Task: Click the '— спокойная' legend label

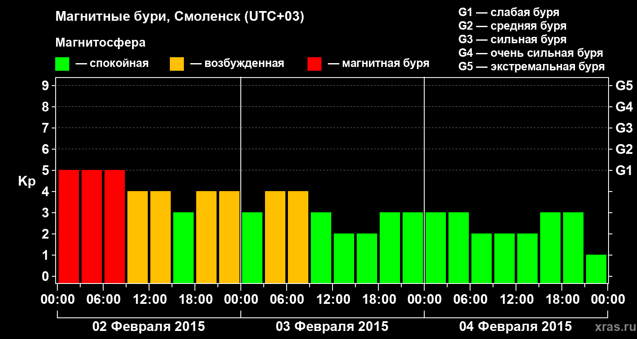Action: (112, 64)
